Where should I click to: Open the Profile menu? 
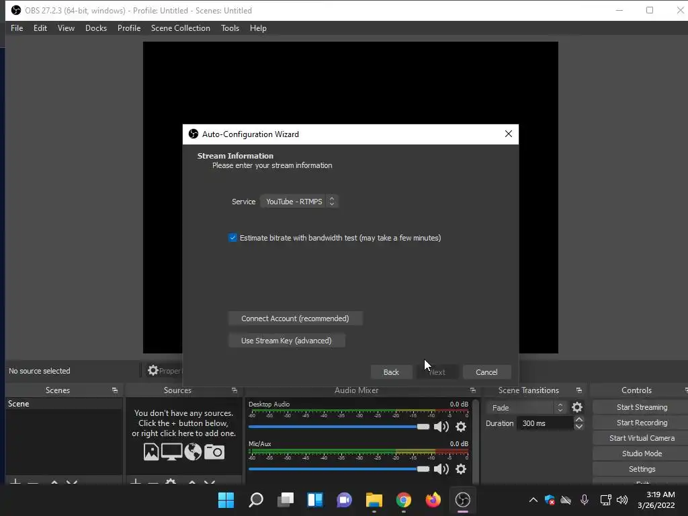(x=129, y=28)
